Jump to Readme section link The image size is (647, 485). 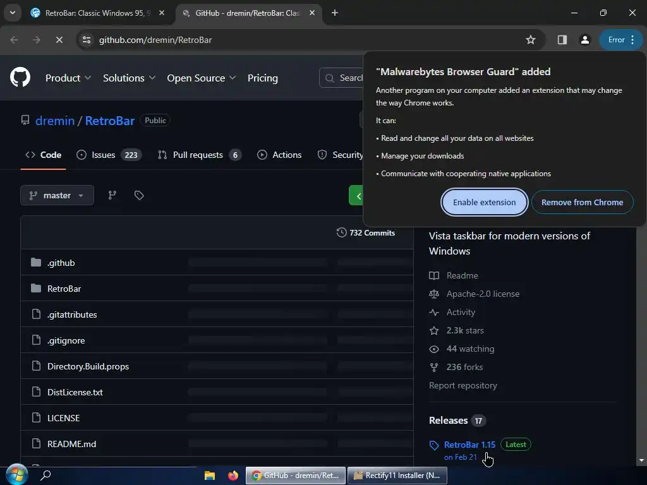tap(454, 275)
